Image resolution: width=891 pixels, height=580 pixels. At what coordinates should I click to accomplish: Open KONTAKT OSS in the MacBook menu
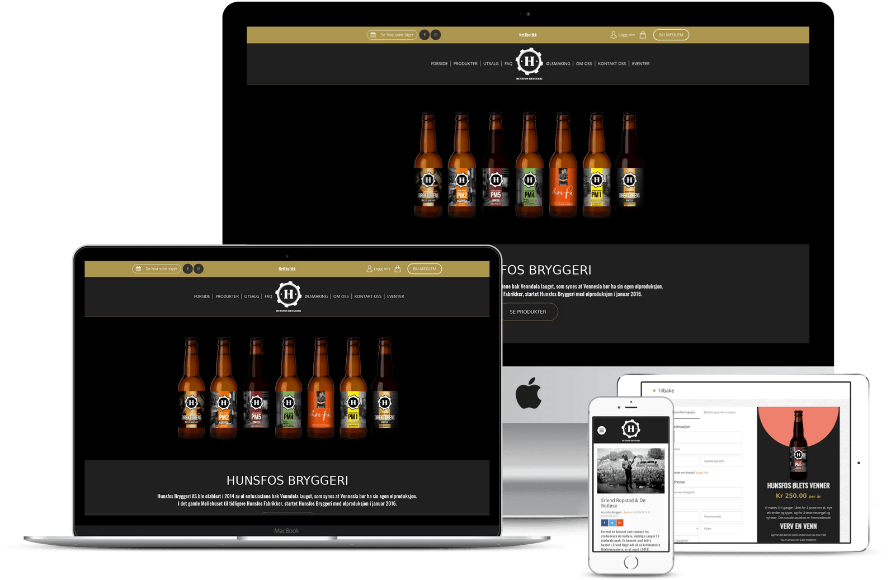368,296
